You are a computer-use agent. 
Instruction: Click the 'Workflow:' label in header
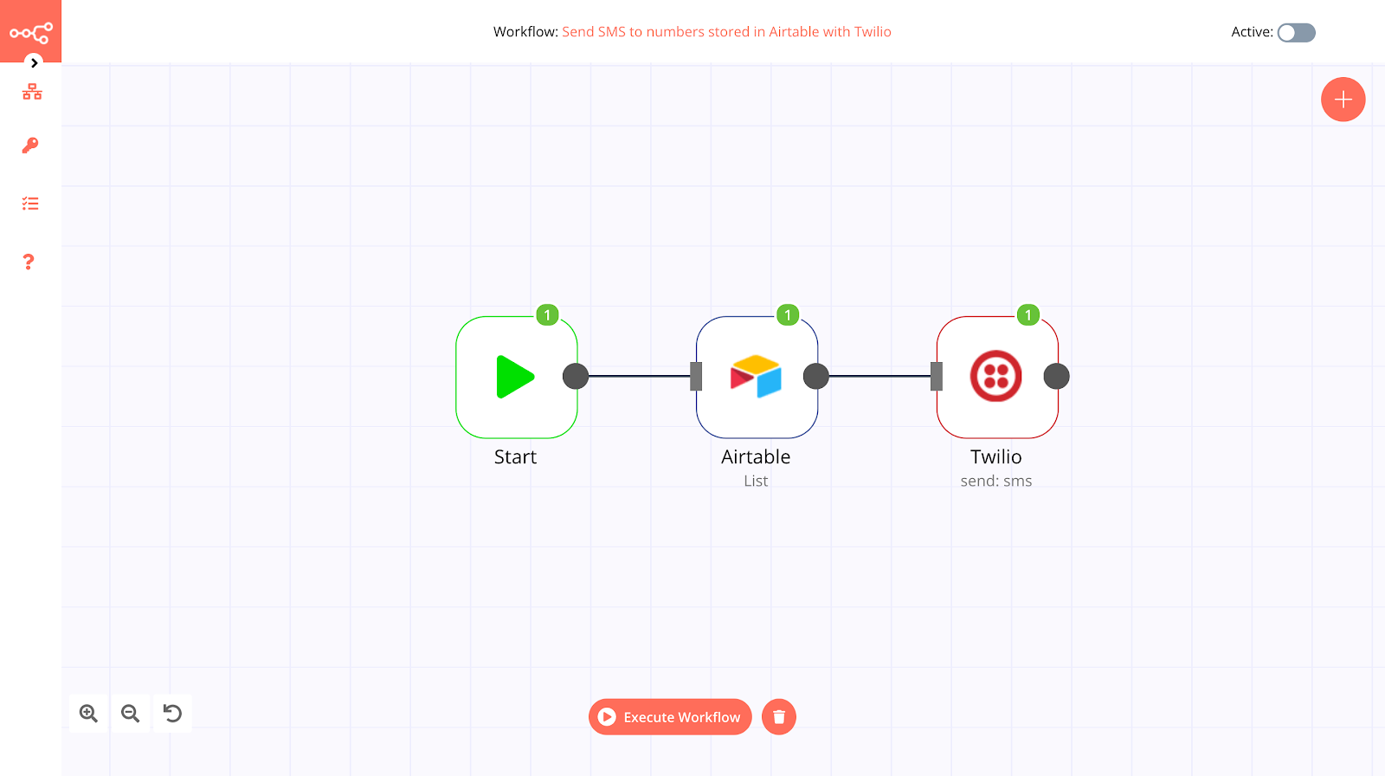[525, 32]
